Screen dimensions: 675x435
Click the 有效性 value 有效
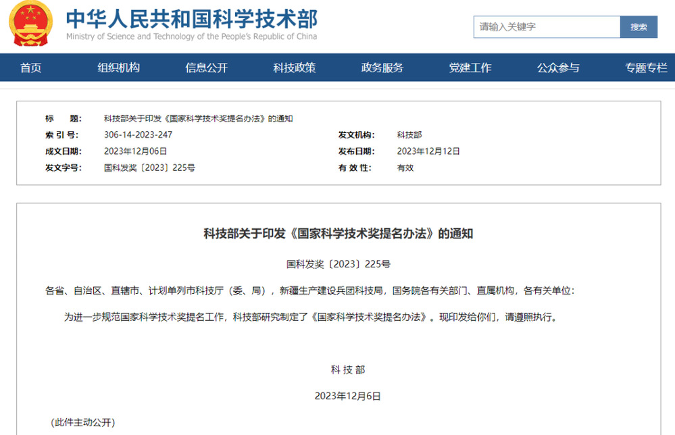coord(405,168)
